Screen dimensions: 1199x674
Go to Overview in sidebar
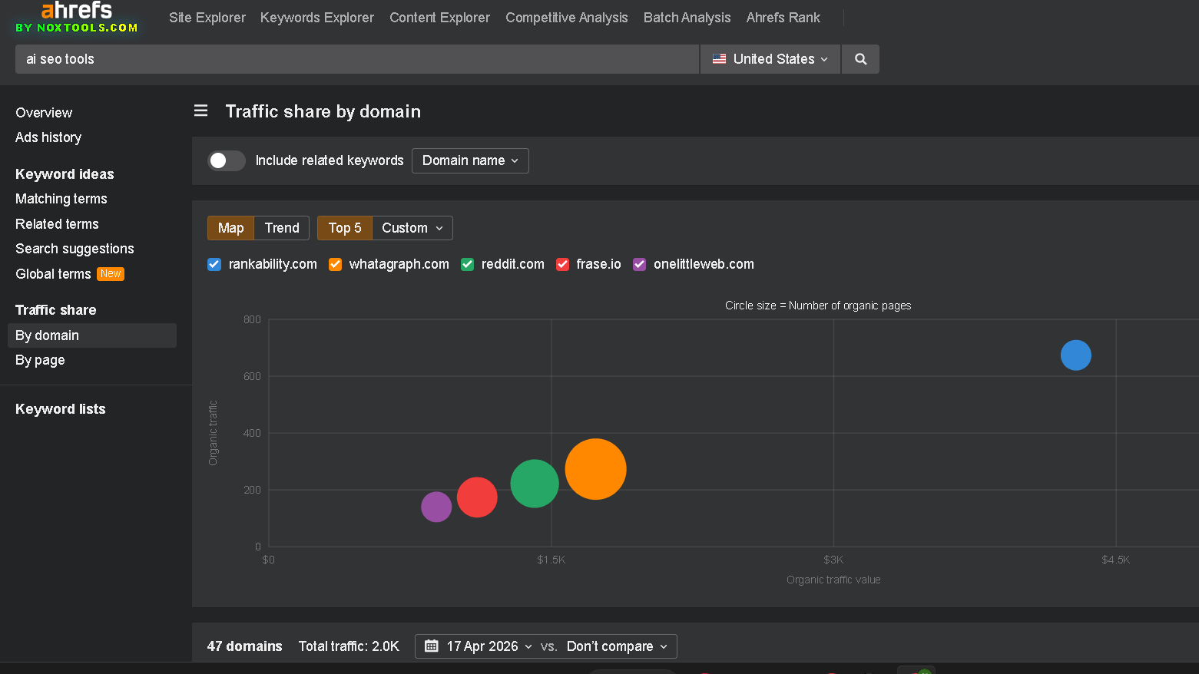44,113
